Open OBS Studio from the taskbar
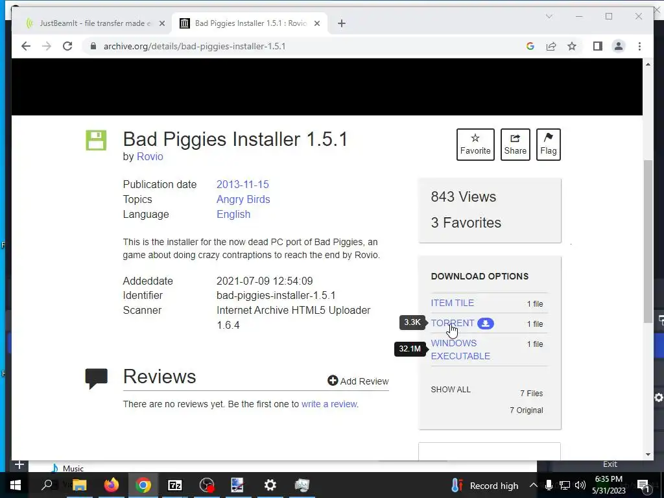 click(x=207, y=485)
